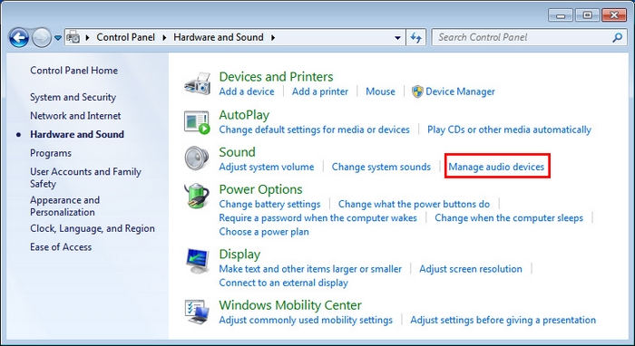Open Device Manager link
The height and width of the screenshot is (346, 635).
pos(460,91)
